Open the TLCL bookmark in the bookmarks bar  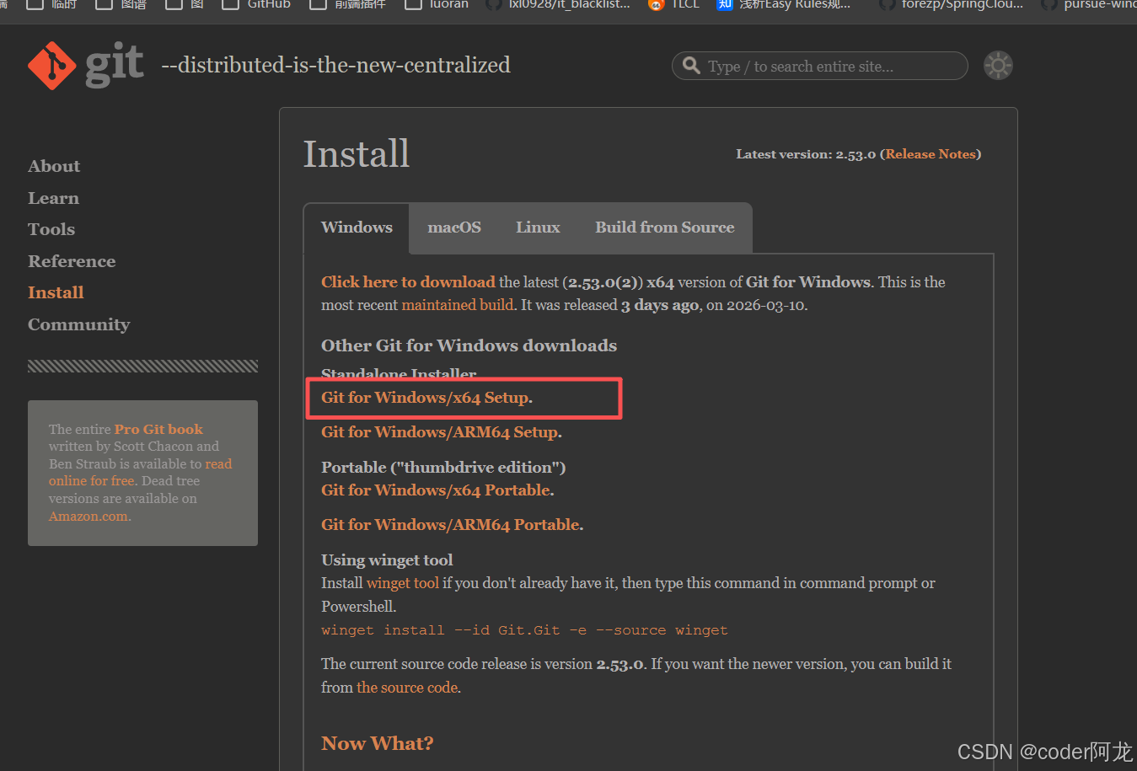673,4
